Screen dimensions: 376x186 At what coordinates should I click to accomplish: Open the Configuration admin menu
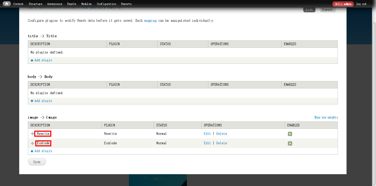[106, 4]
